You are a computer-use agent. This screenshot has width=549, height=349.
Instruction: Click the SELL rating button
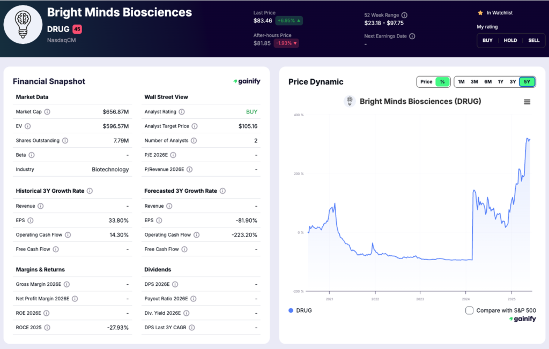click(x=533, y=40)
